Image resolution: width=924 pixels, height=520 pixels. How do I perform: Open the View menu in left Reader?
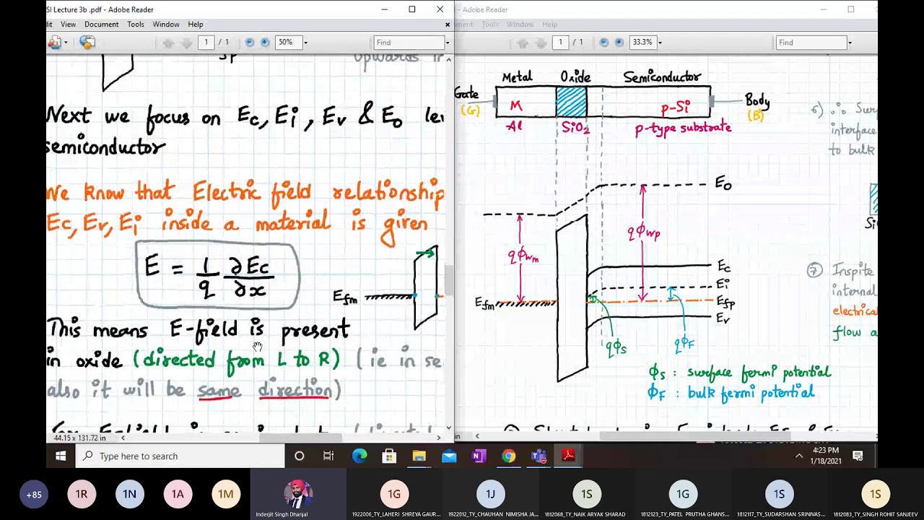click(68, 25)
